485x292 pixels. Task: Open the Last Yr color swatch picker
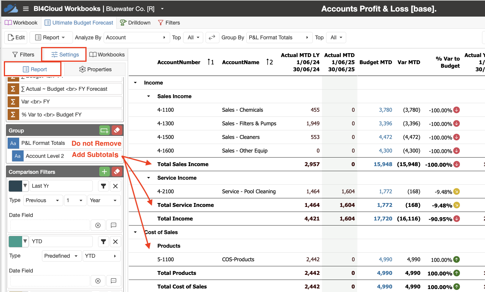pyautogui.click(x=18, y=186)
